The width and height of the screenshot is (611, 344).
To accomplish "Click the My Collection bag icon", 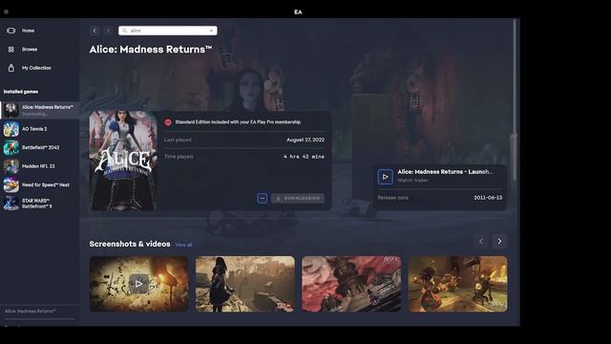I will [11, 68].
